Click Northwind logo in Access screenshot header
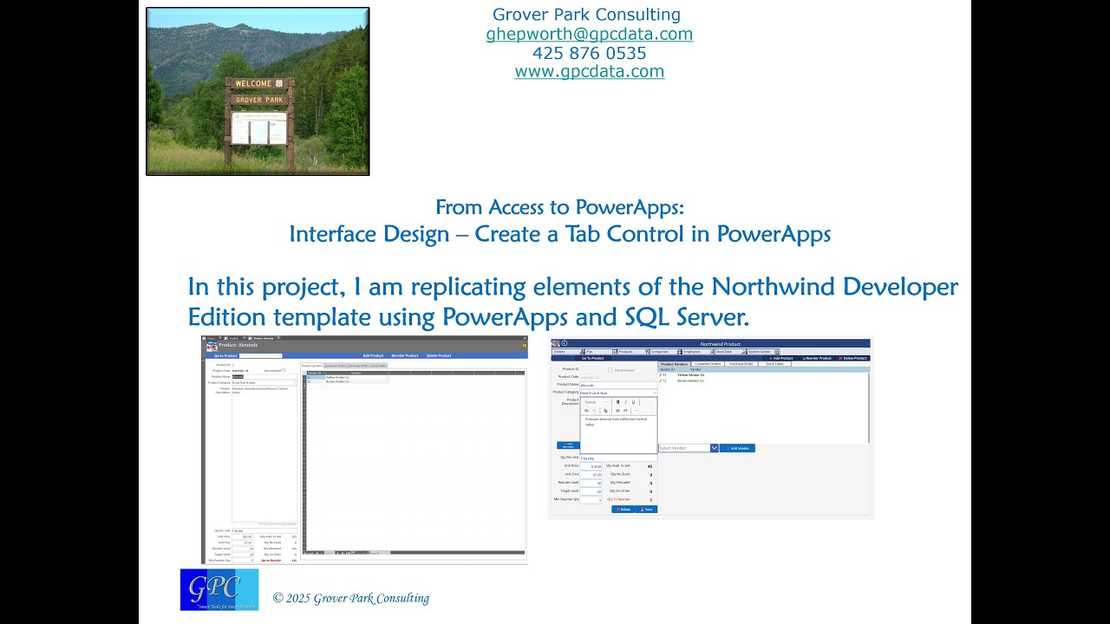Image resolution: width=1110 pixels, height=624 pixels. pyautogui.click(x=212, y=346)
